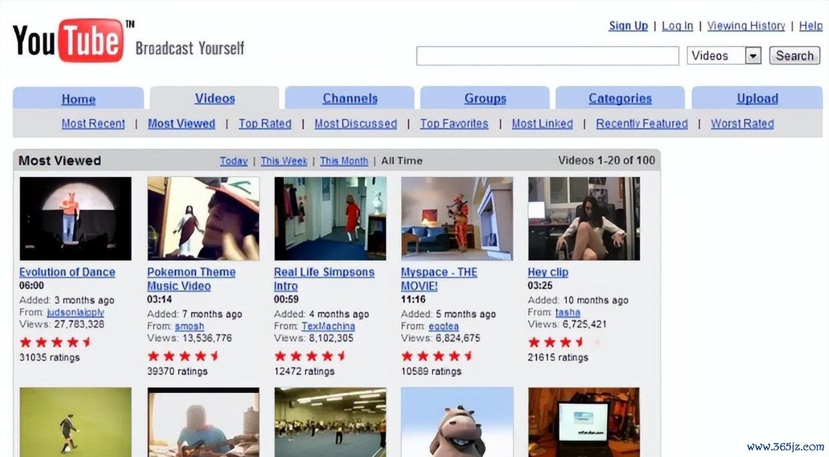The image size is (829, 457).
Task: Click the YouTube logo
Action: coord(68,40)
